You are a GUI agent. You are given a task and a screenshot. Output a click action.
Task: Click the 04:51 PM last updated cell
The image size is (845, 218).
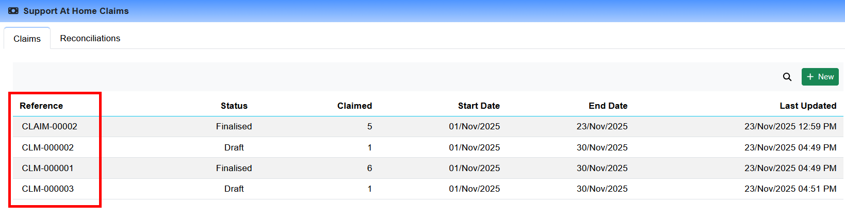pos(790,189)
